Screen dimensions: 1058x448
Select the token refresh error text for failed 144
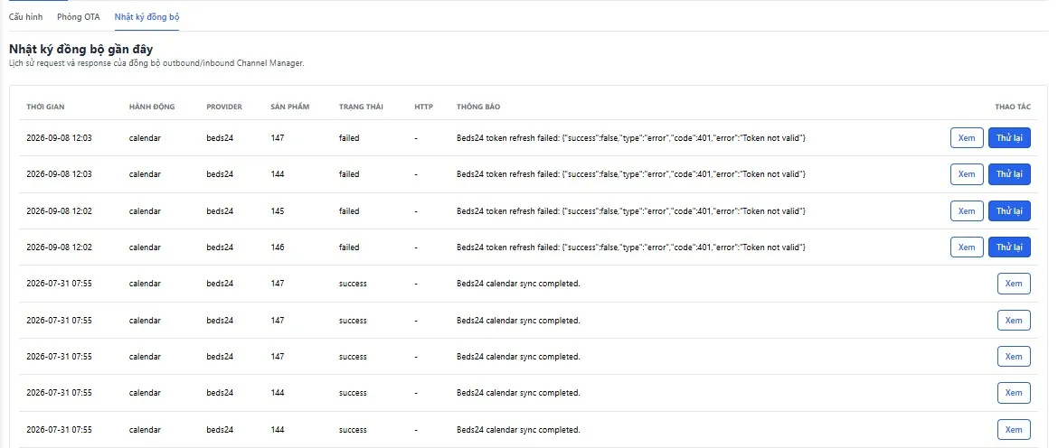(631, 173)
